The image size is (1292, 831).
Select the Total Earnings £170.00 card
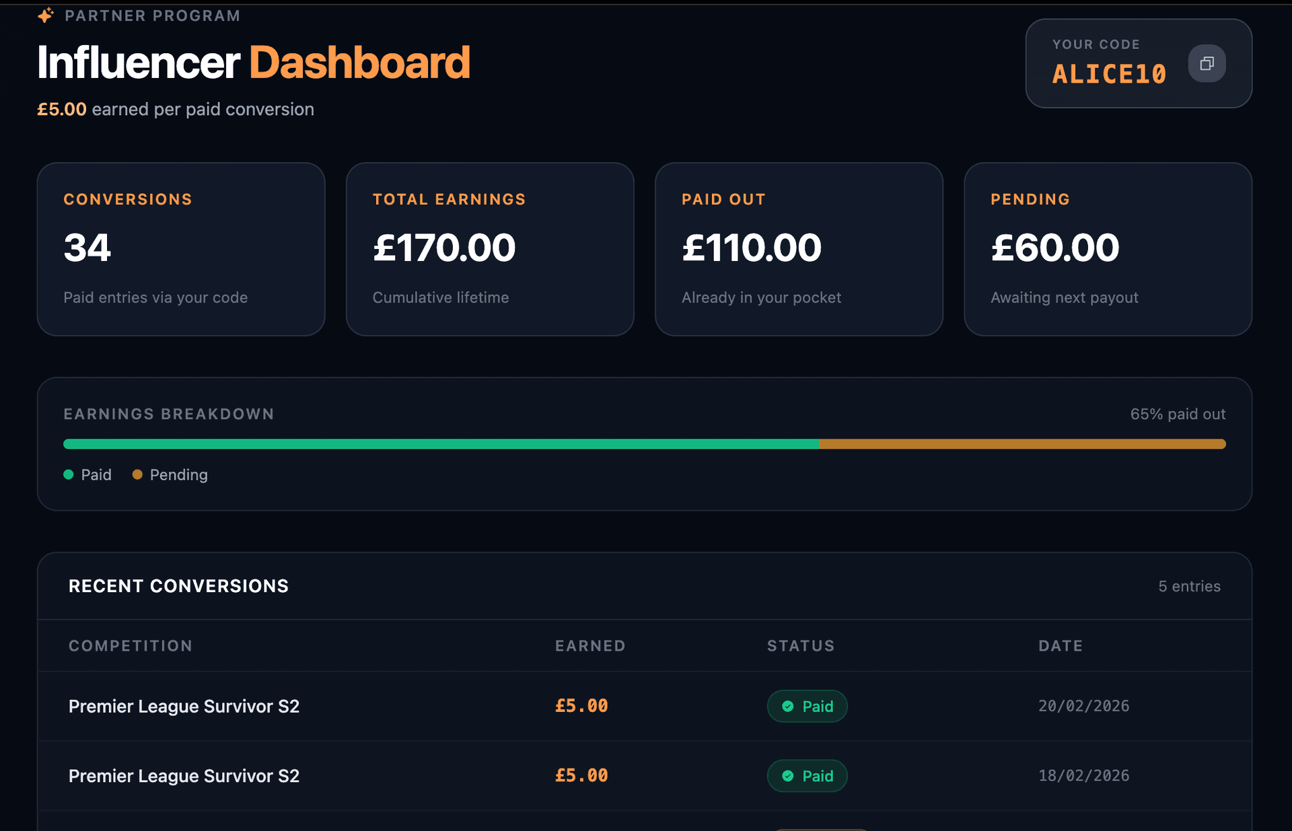click(490, 249)
